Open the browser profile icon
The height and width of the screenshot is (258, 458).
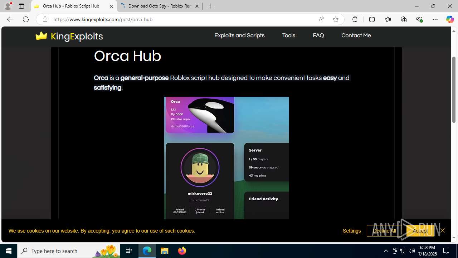click(x=8, y=6)
